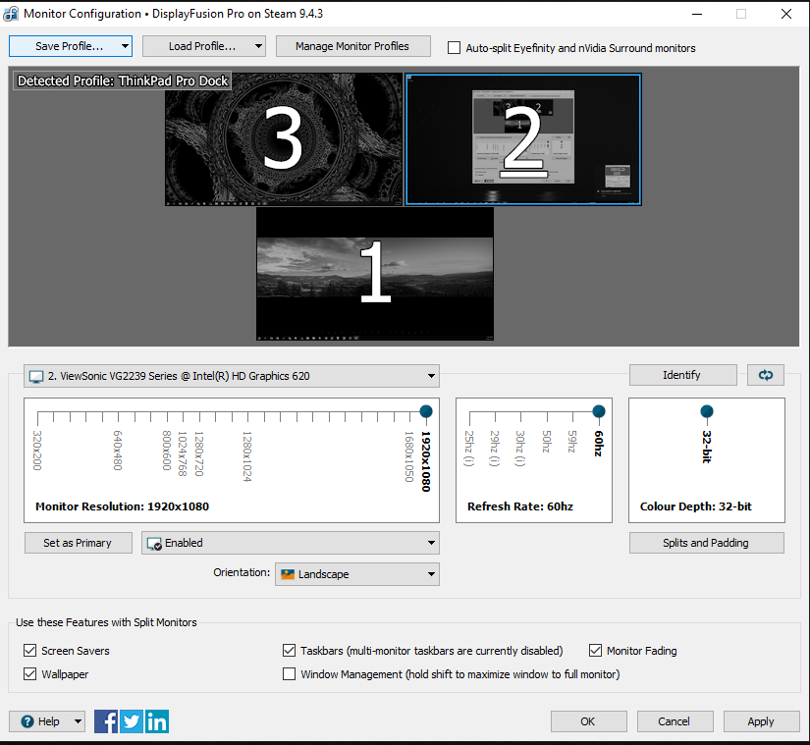Viewport: 810px width, 745px height.
Task: Uncheck the Wallpaper checkbox
Action: pyautogui.click(x=30, y=673)
